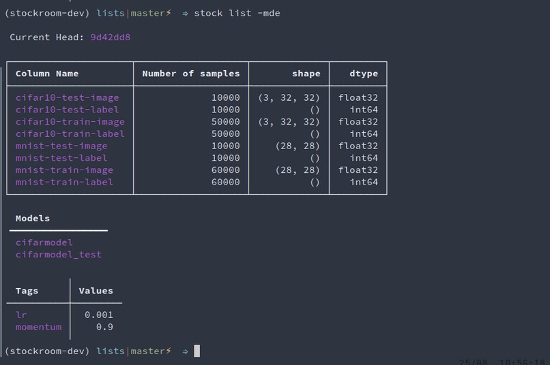The image size is (550, 365).
Task: Click the lightning bolt in the top prompt
Action: (169, 13)
